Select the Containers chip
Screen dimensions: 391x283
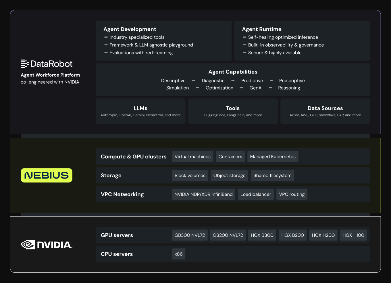(230, 157)
